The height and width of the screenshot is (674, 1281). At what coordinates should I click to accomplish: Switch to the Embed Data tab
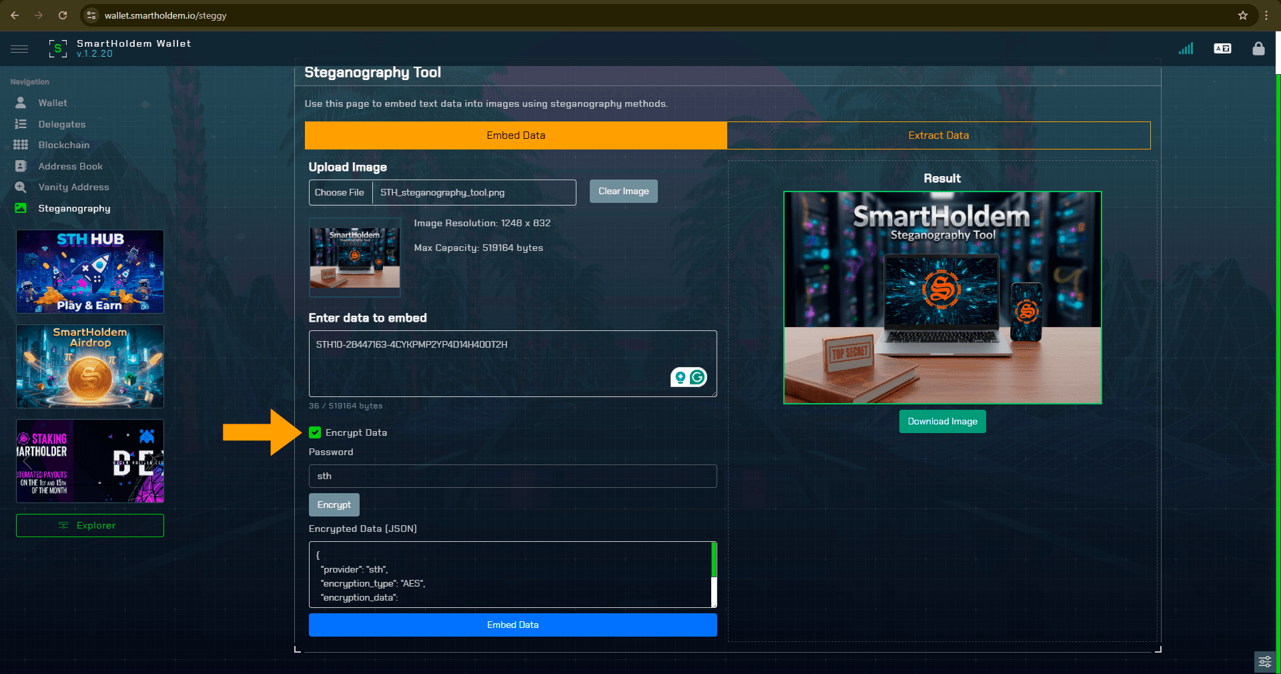516,135
